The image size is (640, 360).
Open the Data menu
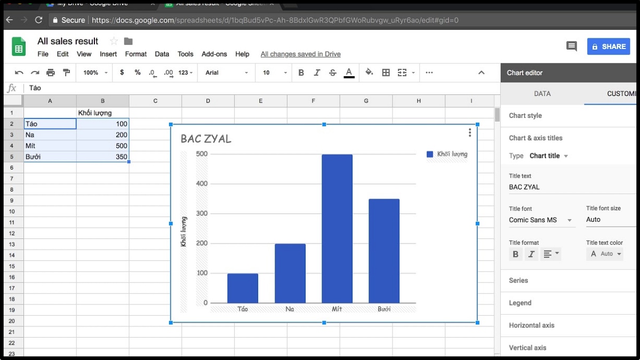[162, 54]
